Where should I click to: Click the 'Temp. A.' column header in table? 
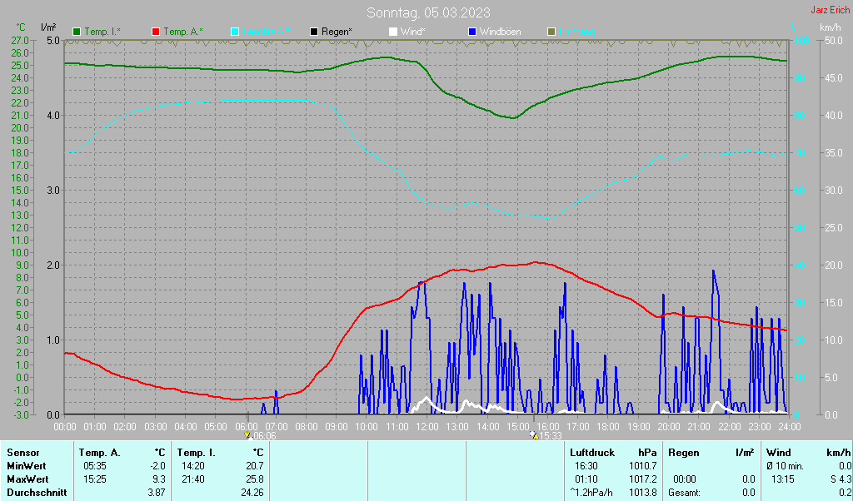[x=100, y=453]
